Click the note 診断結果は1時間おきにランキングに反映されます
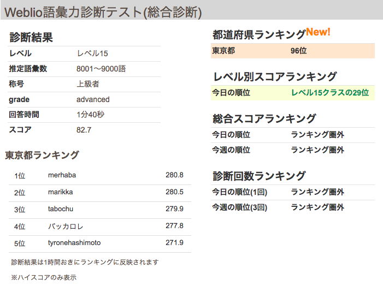This screenshot has height=292, width=383. click(85, 262)
